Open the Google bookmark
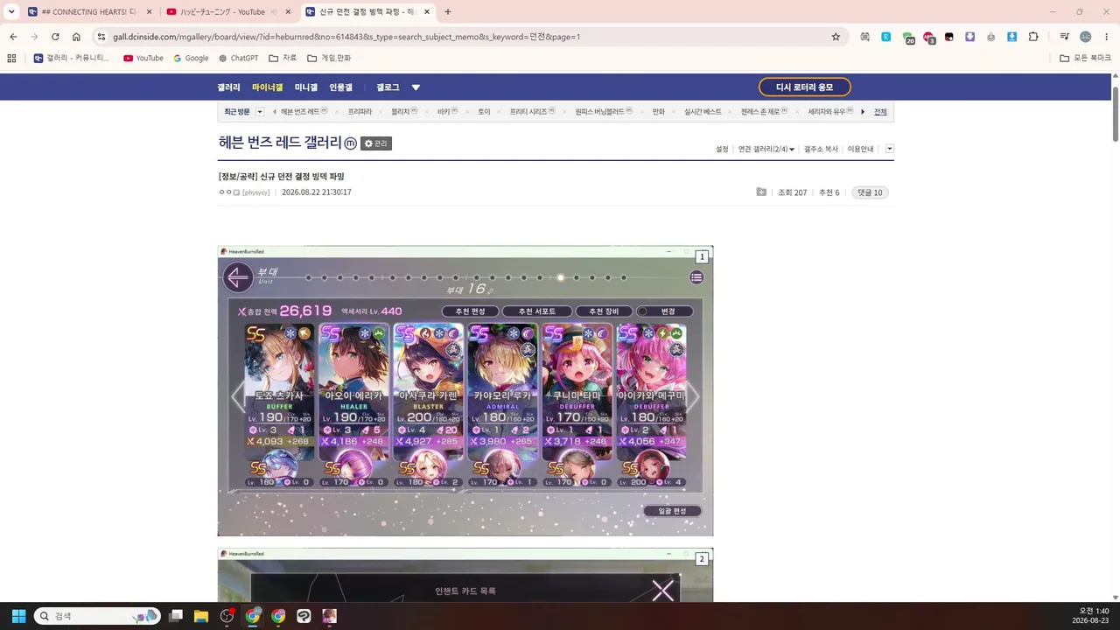Viewport: 1120px width, 630px height. (x=191, y=58)
